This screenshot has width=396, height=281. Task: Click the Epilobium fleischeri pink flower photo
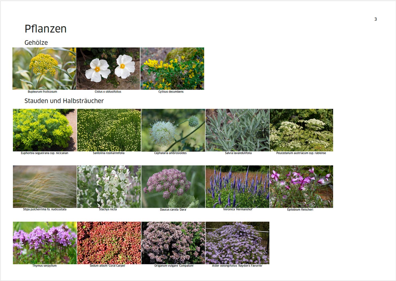click(x=301, y=187)
